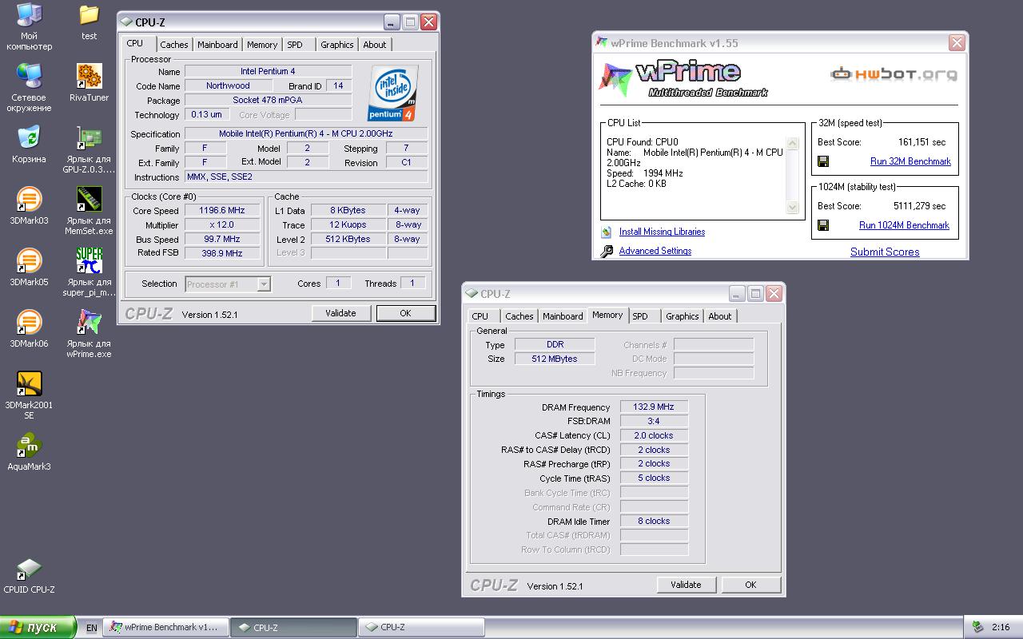Open Memory tab in the CPU-Z CPU window
Screen dimensions: 1023x639
[x=262, y=45]
